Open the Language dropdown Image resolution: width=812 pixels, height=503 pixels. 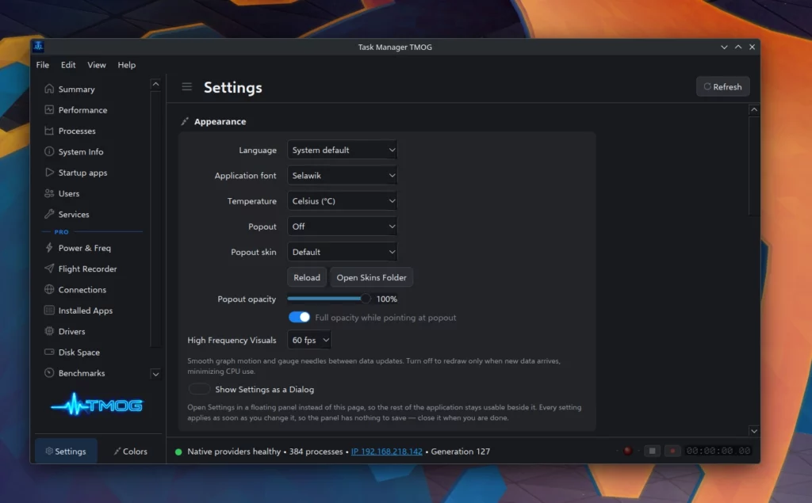[x=343, y=150]
